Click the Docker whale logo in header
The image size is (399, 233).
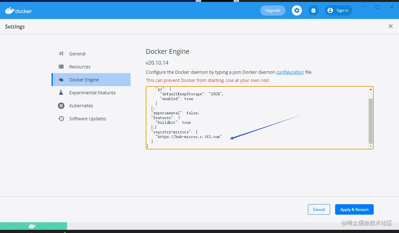click(x=19, y=10)
